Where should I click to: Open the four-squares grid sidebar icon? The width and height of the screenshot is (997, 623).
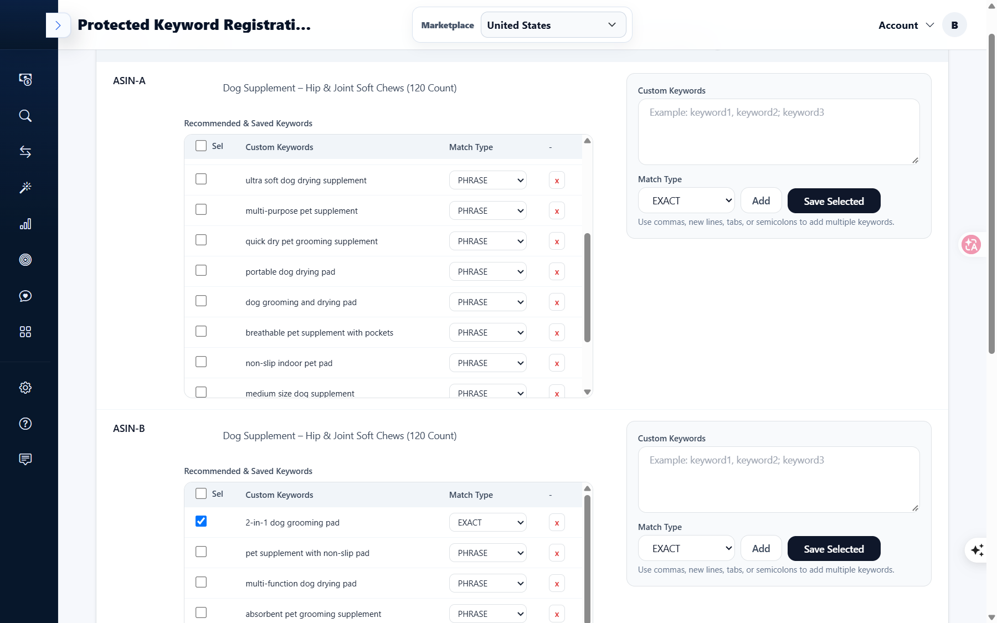pos(25,332)
